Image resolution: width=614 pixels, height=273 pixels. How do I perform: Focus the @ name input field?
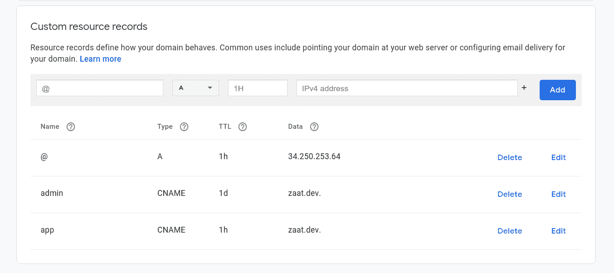(x=99, y=88)
